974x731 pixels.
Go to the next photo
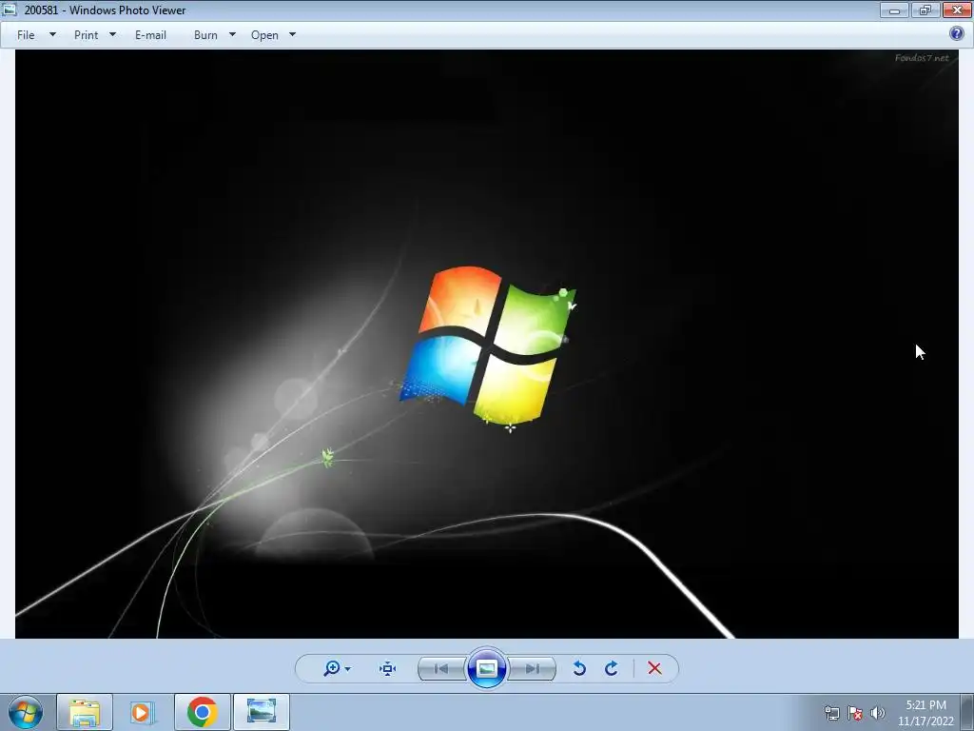[x=532, y=669]
